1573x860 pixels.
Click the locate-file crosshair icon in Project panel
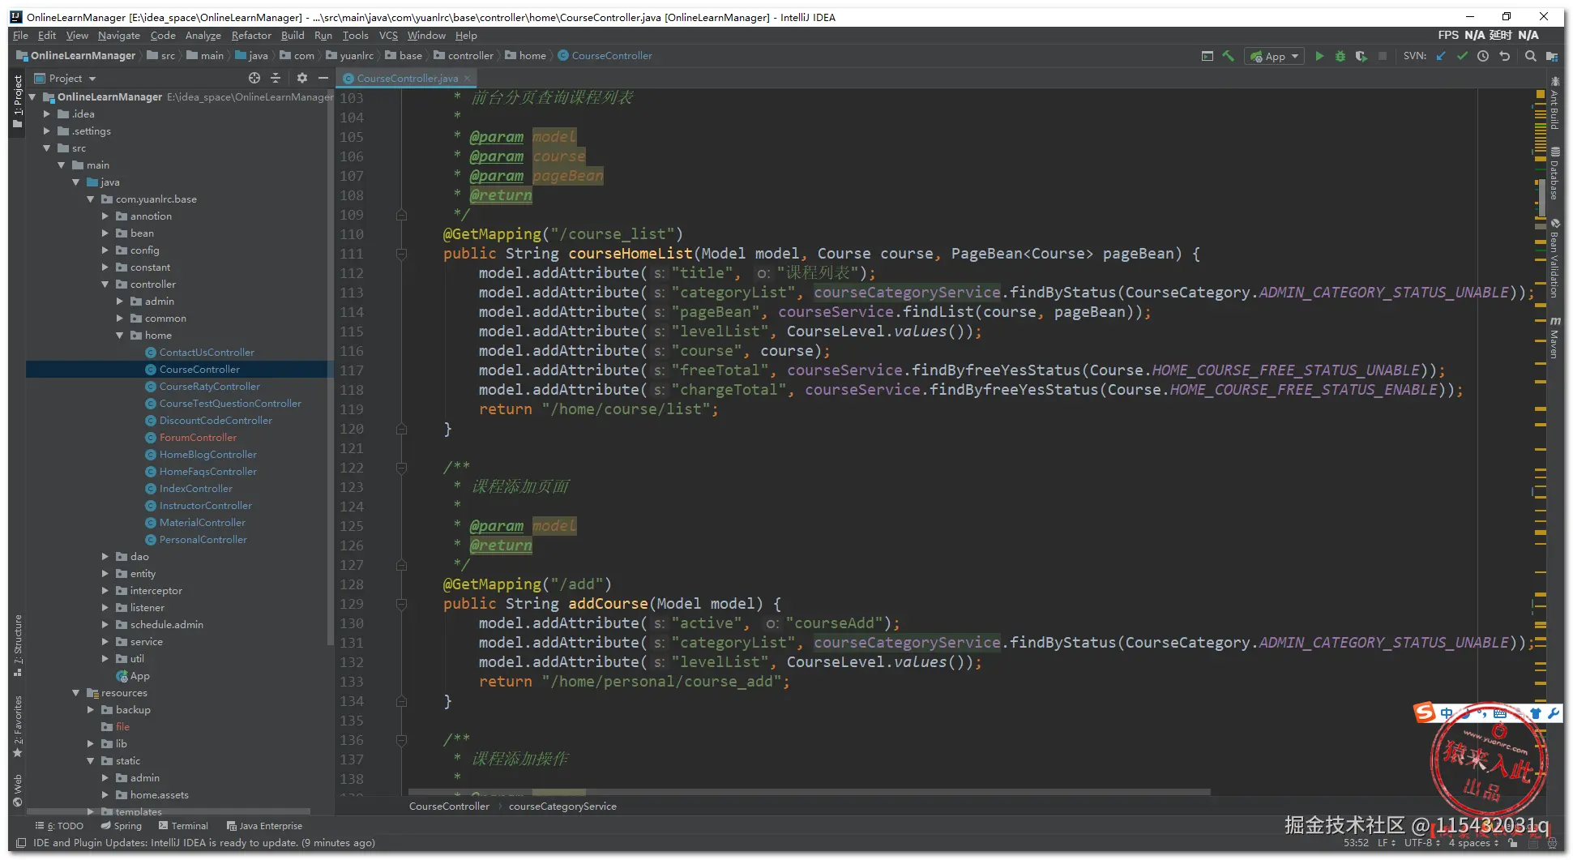(x=254, y=78)
